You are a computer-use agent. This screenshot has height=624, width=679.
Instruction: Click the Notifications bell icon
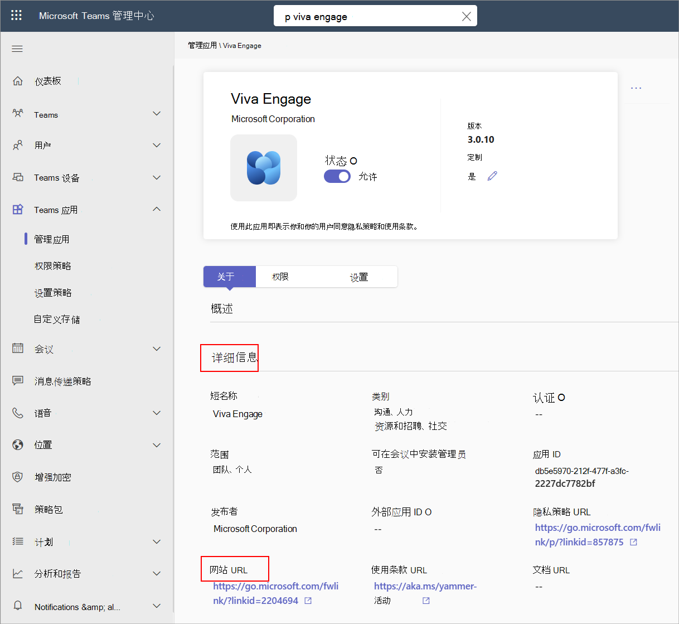coord(18,606)
